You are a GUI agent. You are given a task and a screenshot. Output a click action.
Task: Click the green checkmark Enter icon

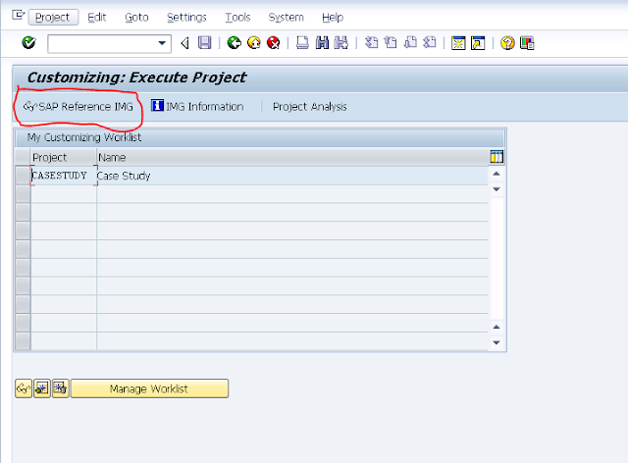[x=28, y=42]
